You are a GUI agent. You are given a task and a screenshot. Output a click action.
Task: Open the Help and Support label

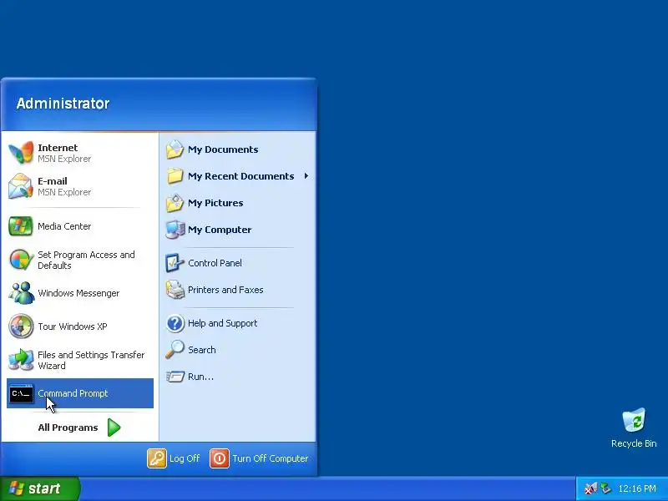tap(222, 323)
